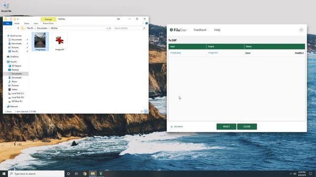
Task: Select the Manage contextual tab
Action: coord(48,19)
